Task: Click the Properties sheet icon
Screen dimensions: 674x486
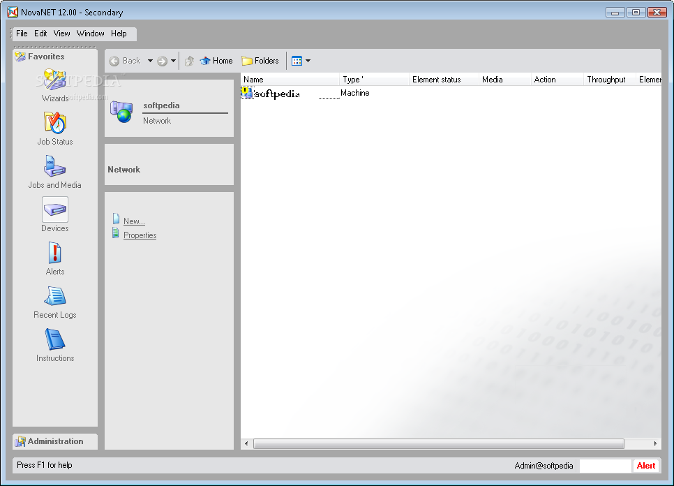Action: [x=116, y=233]
